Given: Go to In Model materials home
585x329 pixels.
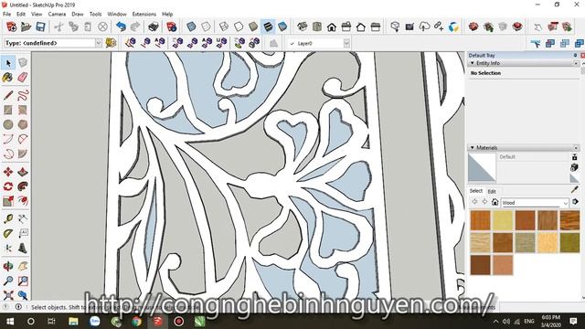Looking at the screenshot, I should point(495,202).
